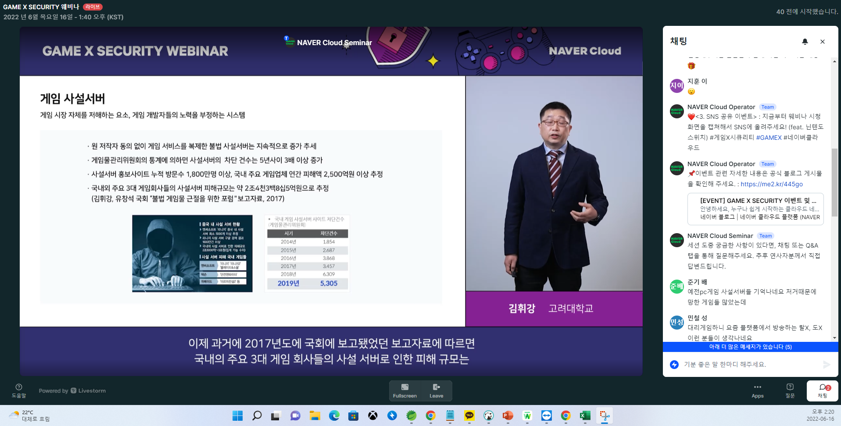Open Microsoft Store from the taskbar
Viewport: 841px width, 426px height.
click(353, 415)
